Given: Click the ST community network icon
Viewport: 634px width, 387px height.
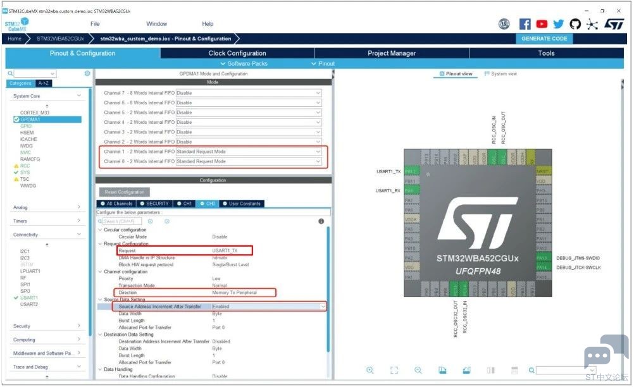Looking at the screenshot, I should tap(592, 24).
